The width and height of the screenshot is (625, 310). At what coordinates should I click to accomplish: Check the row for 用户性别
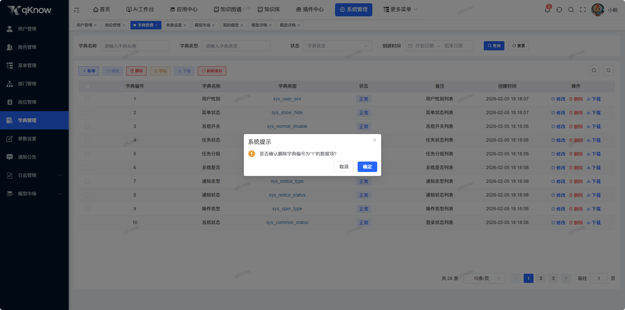coord(88,99)
